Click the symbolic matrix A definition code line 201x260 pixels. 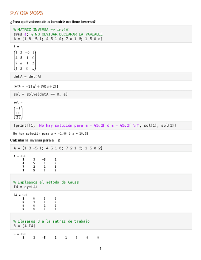[x=58, y=39]
